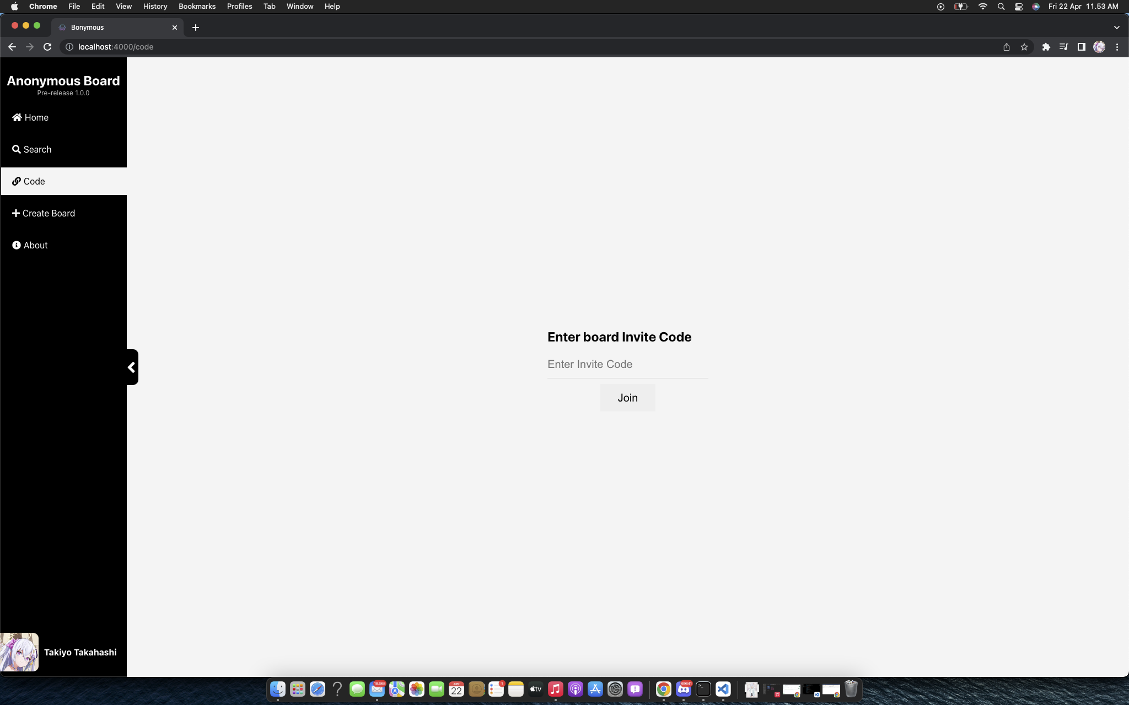Click the profile avatar icon in toolbar
1129x705 pixels.
[1099, 46]
